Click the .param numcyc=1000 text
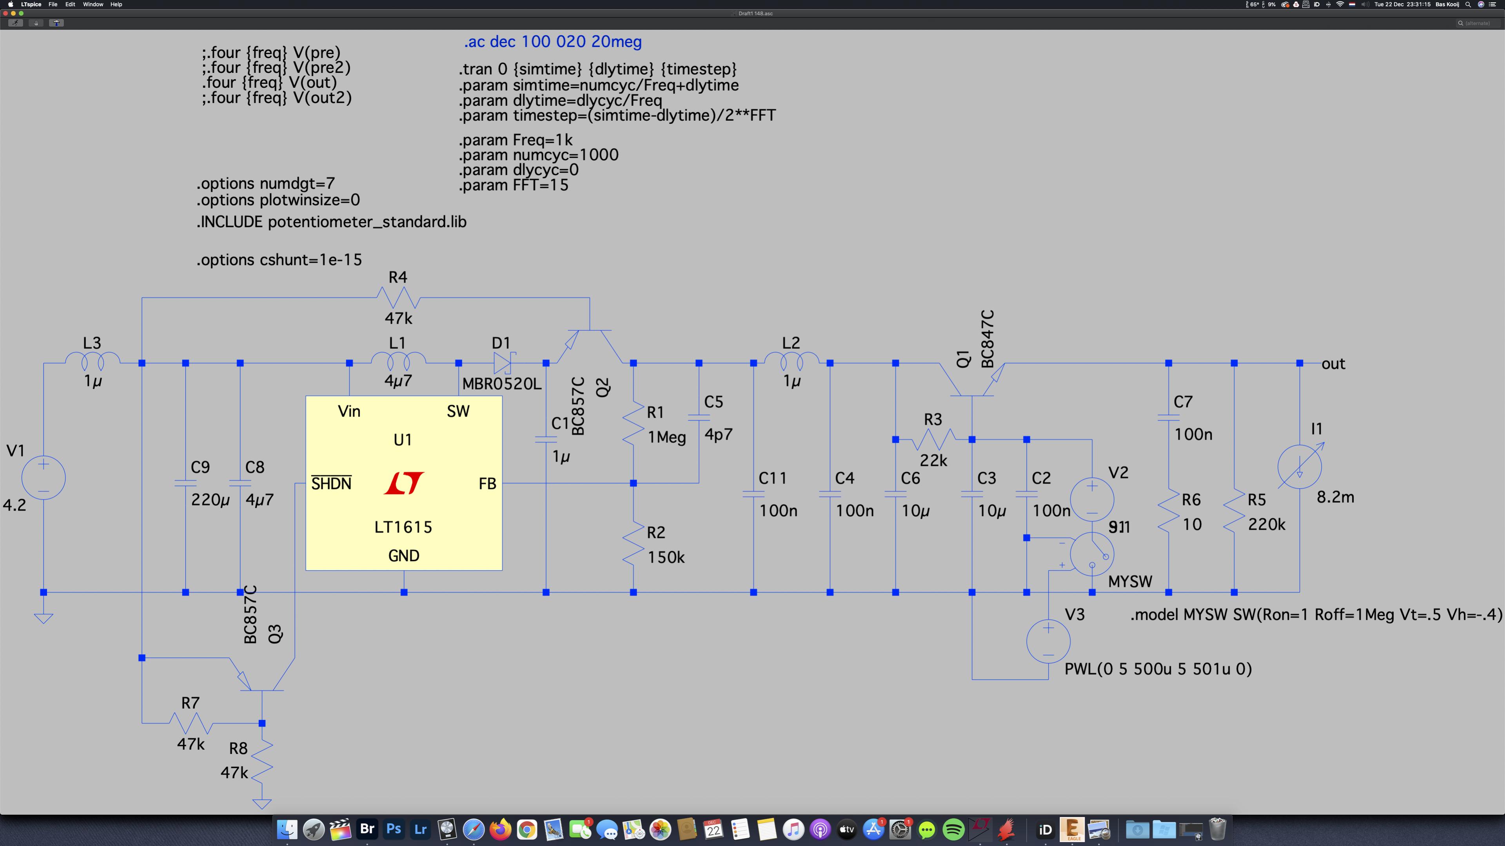 [x=539, y=155]
